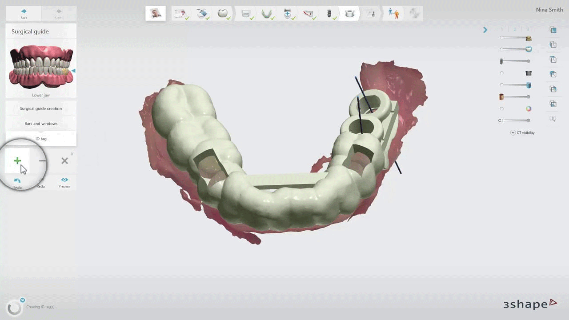Toggle the radio button beside the color wheel slider
569x320 pixels.
[501, 108]
